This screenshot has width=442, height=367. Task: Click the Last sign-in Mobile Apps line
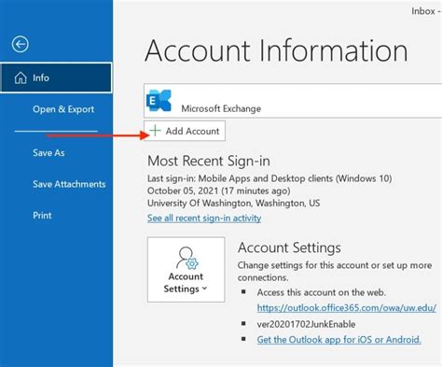pyautogui.click(x=269, y=178)
